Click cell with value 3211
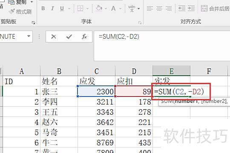 (97, 102)
